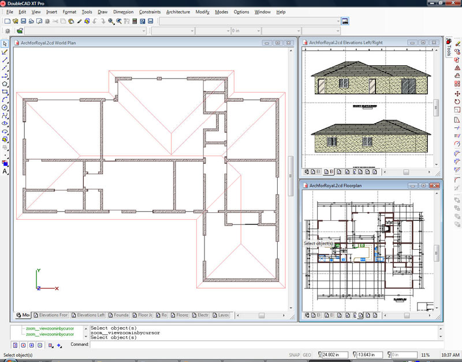
Task: Open the Architecture menu
Action: tap(178, 12)
